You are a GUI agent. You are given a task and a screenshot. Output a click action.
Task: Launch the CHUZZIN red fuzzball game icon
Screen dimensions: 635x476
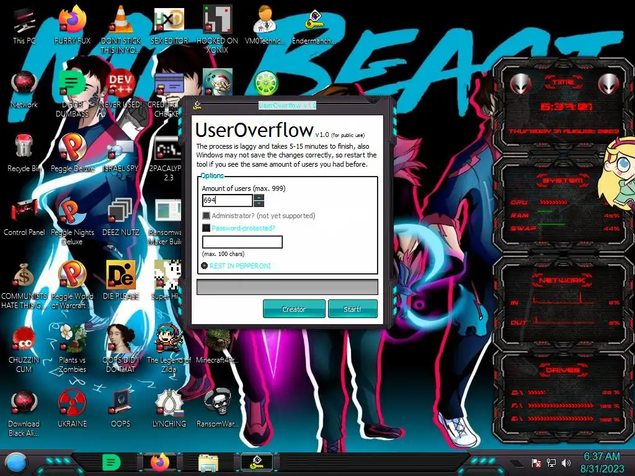pyautogui.click(x=24, y=349)
